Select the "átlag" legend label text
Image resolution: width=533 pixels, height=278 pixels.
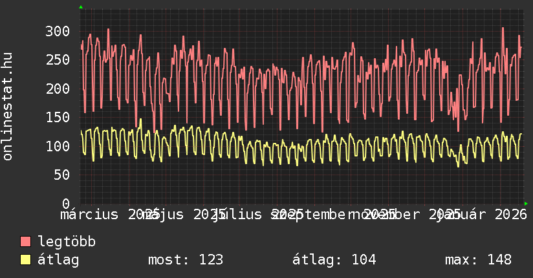coord(58,260)
